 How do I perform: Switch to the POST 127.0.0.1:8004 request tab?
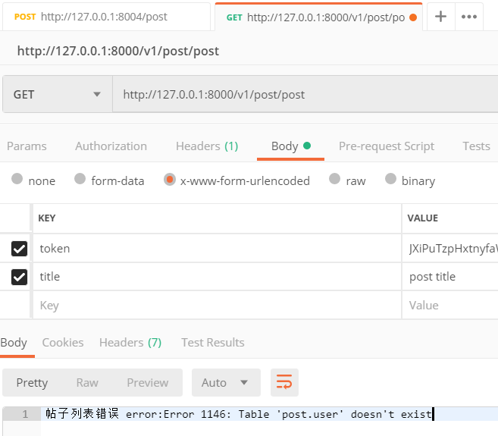(x=105, y=17)
